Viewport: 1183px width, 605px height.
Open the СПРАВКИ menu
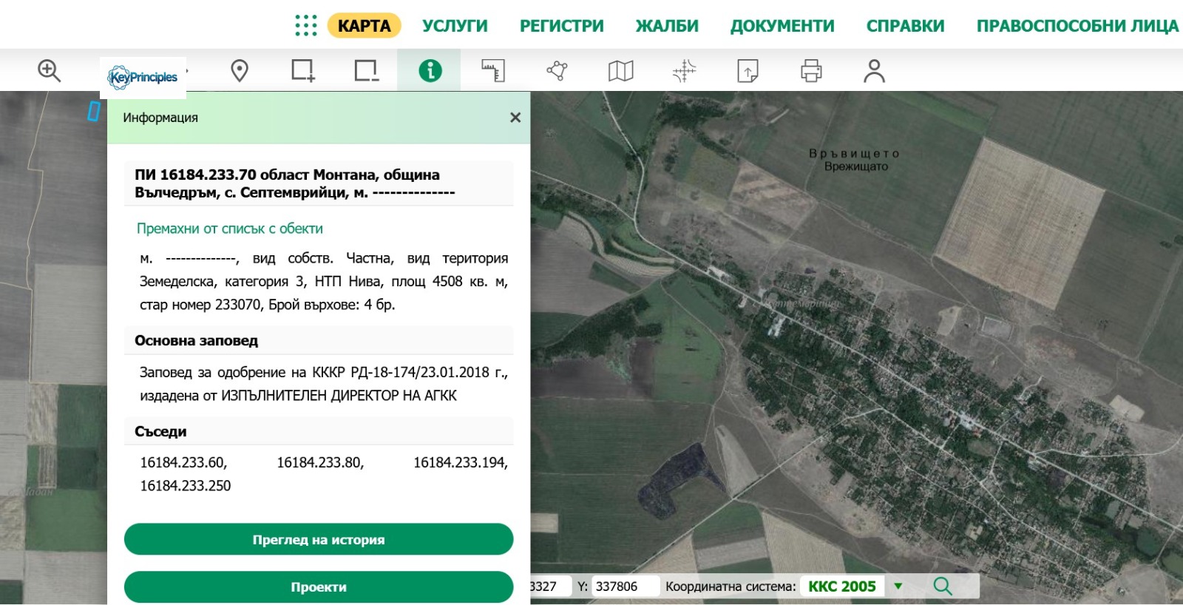[x=906, y=26]
